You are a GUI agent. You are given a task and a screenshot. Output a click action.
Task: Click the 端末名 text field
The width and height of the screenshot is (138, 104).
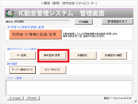pos(42,22)
